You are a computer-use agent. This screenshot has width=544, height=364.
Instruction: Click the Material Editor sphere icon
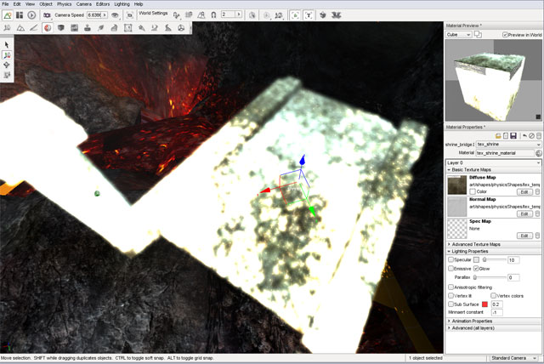pos(48,28)
